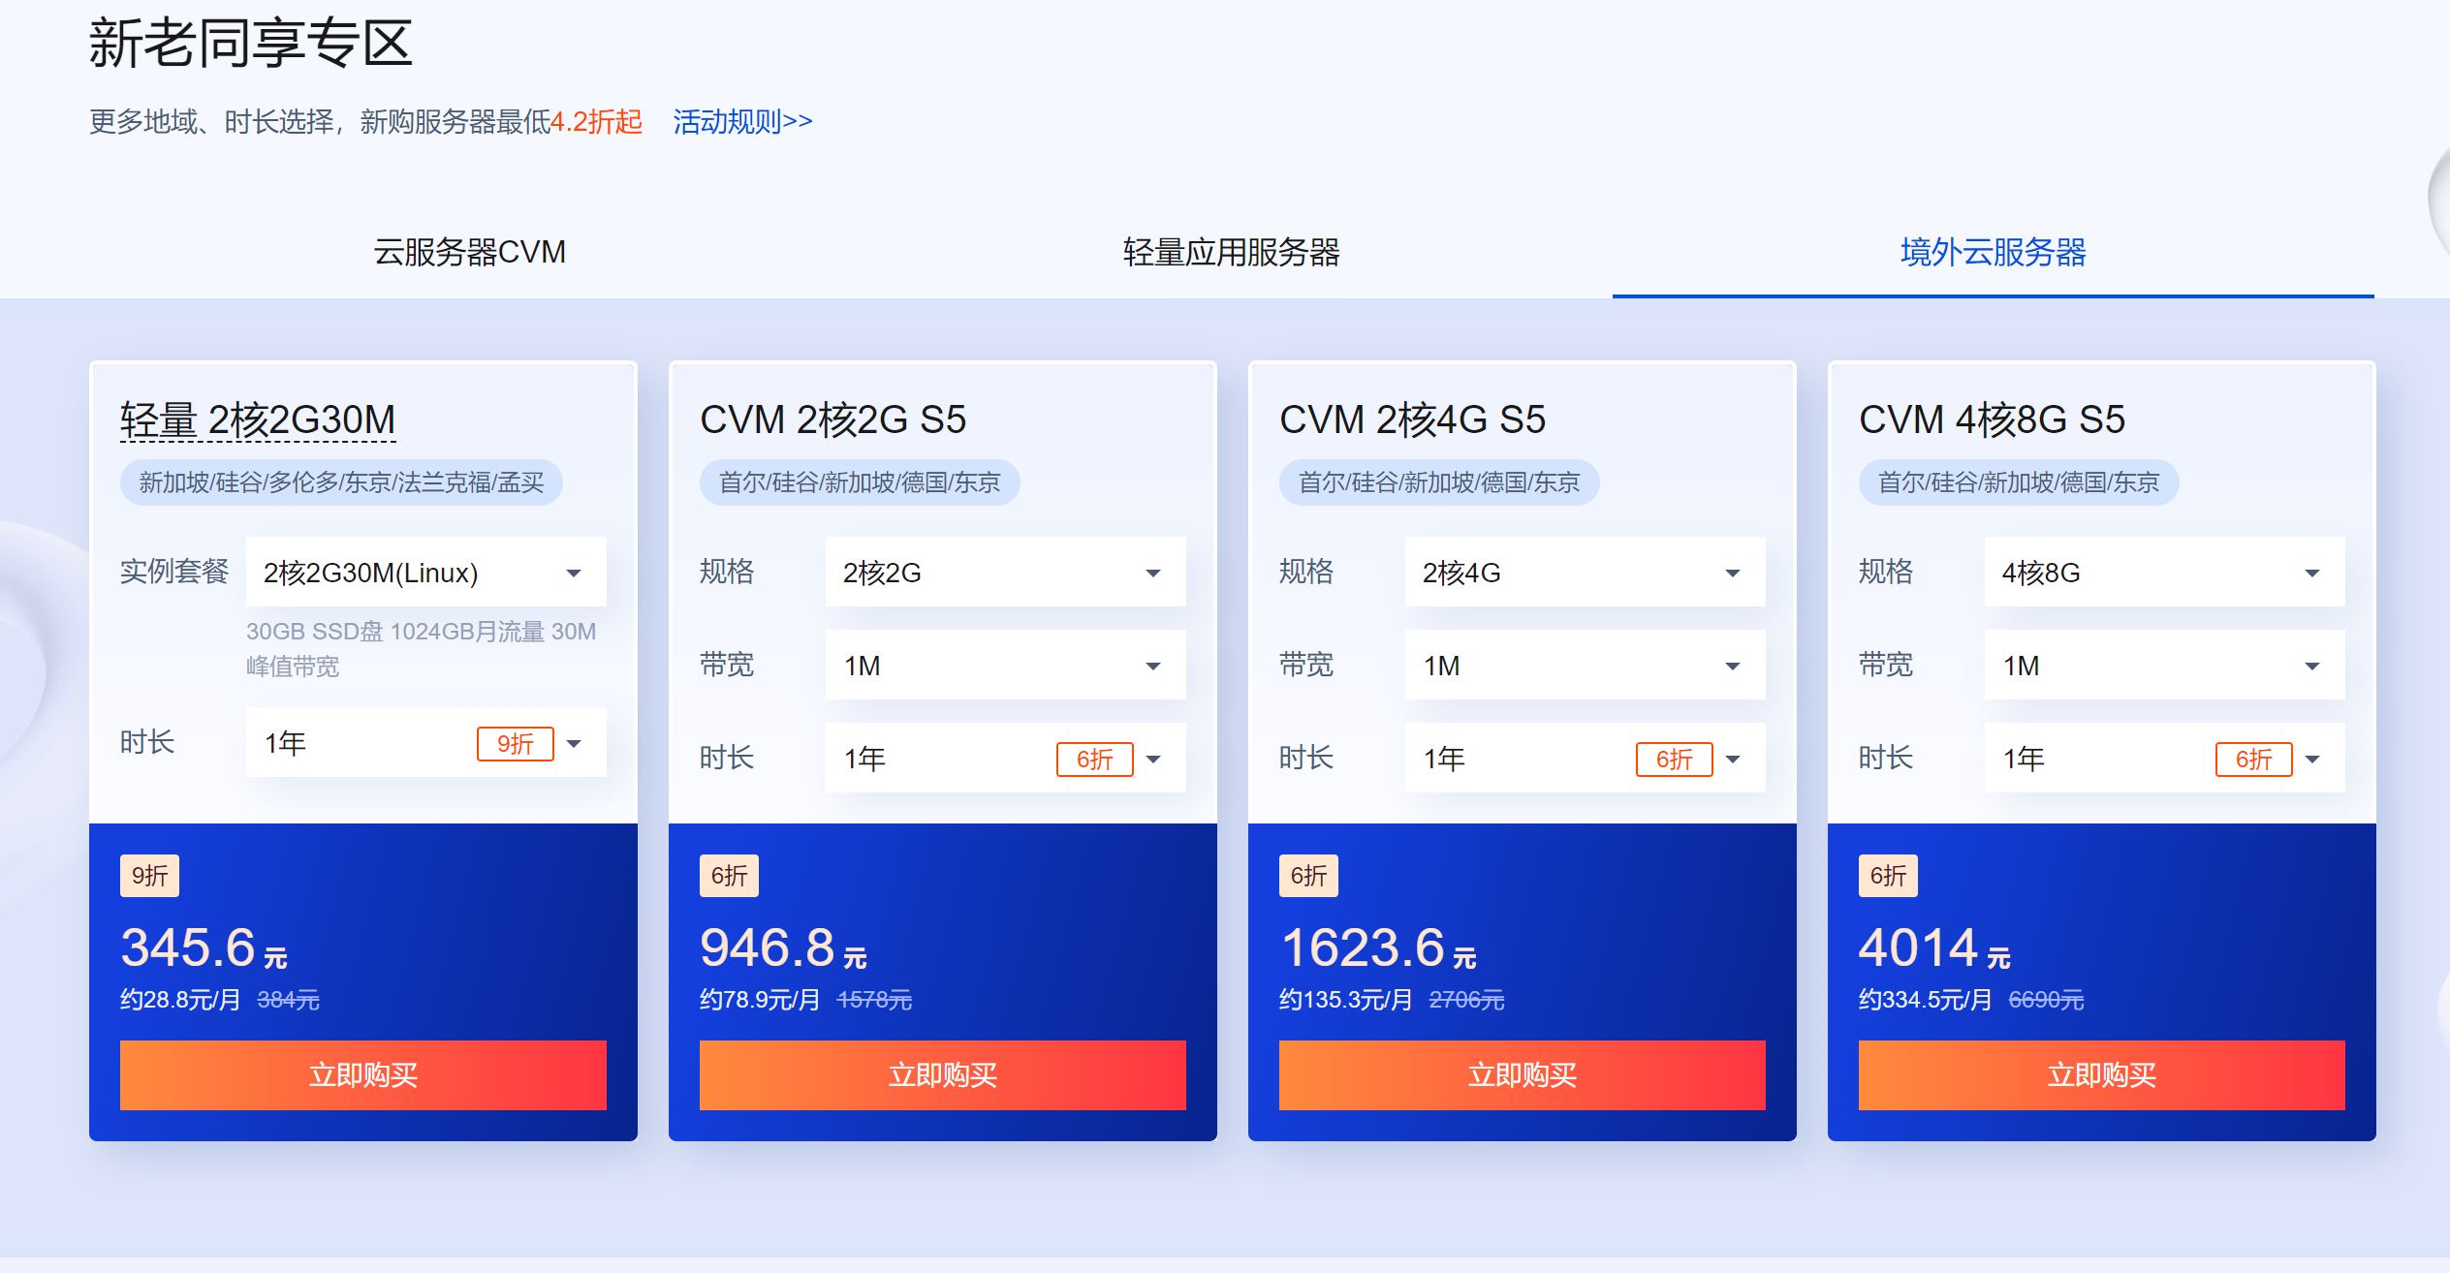The height and width of the screenshot is (1273, 2450).
Task: Click the struck-through 2706元 original price
Action: (x=1466, y=1000)
